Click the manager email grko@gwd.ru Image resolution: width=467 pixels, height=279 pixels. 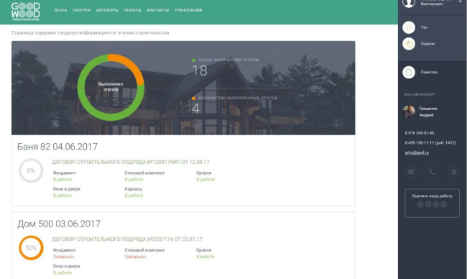[417, 152]
